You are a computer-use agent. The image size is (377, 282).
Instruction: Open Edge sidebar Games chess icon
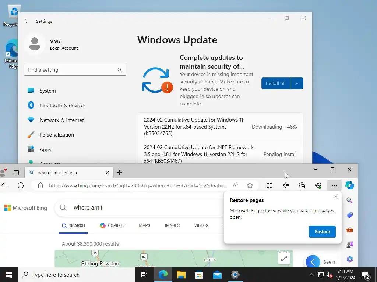pyautogui.click(x=350, y=245)
